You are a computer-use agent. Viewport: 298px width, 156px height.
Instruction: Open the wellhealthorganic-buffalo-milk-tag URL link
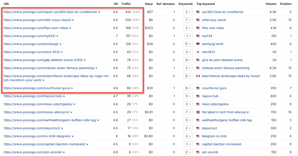pos(50,120)
